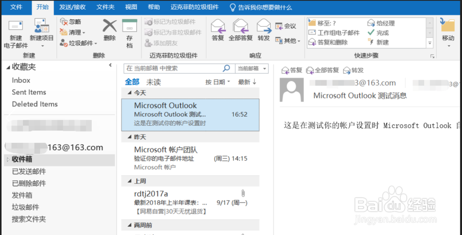Forward the email via ribbon 转发
The image size is (462, 235).
264,30
